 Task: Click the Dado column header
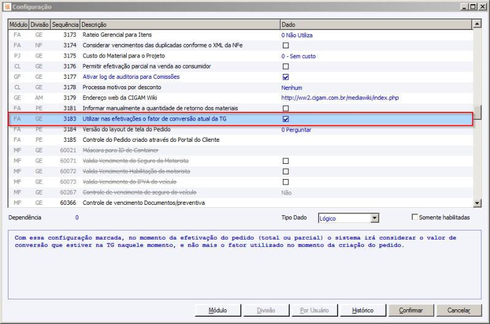[x=376, y=24]
